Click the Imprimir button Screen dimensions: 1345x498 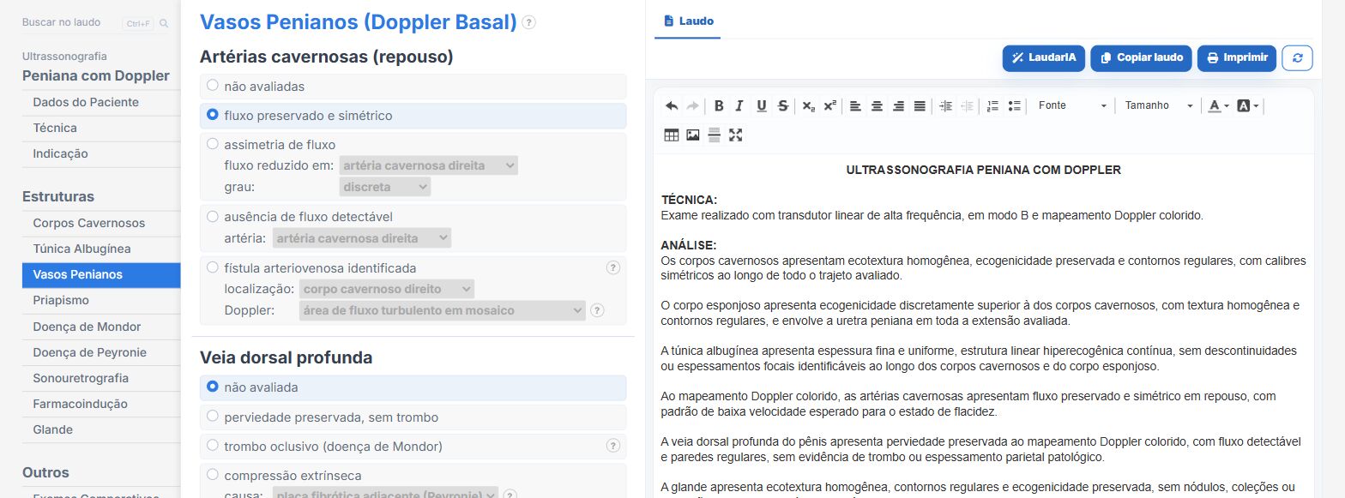(x=1237, y=58)
